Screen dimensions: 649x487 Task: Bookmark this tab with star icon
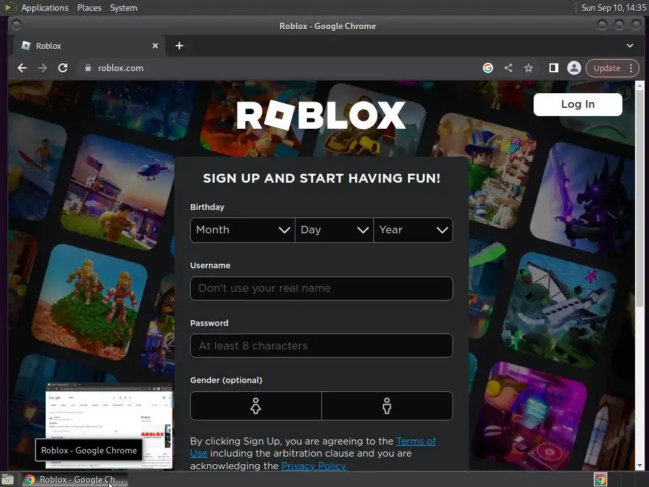pyautogui.click(x=529, y=68)
